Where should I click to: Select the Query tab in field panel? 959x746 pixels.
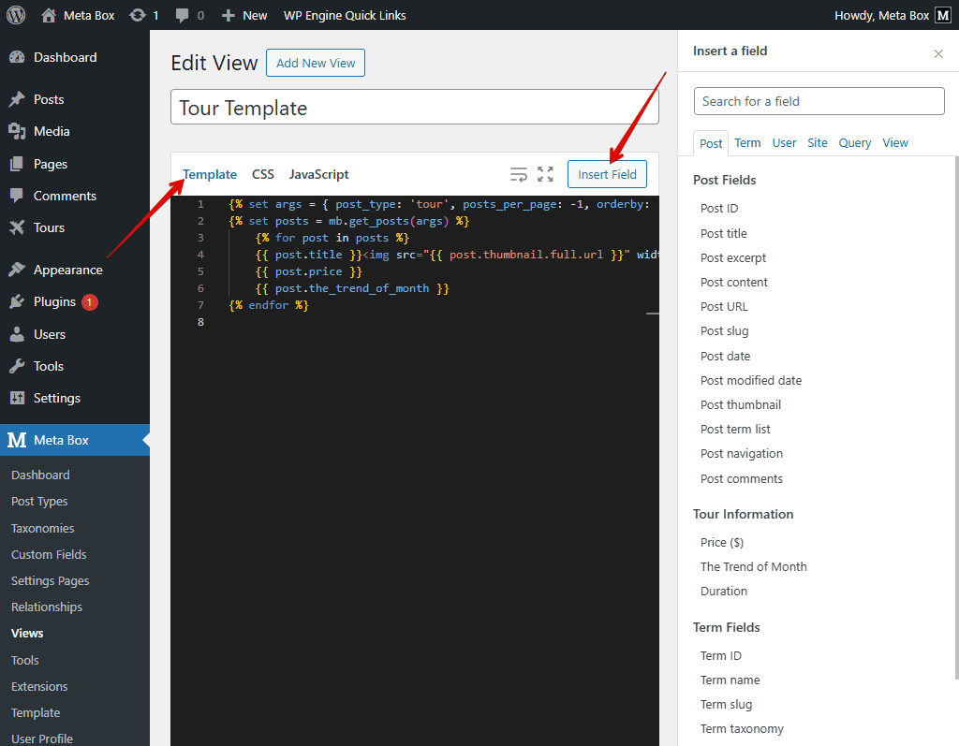(x=854, y=142)
